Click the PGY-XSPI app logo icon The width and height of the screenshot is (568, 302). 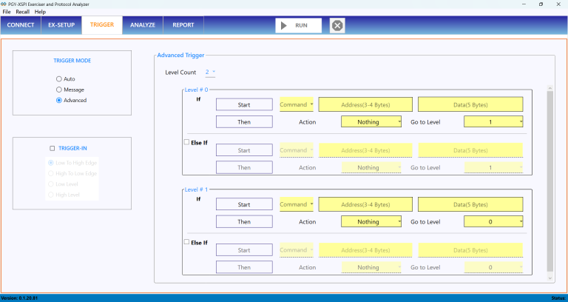coord(4,4)
